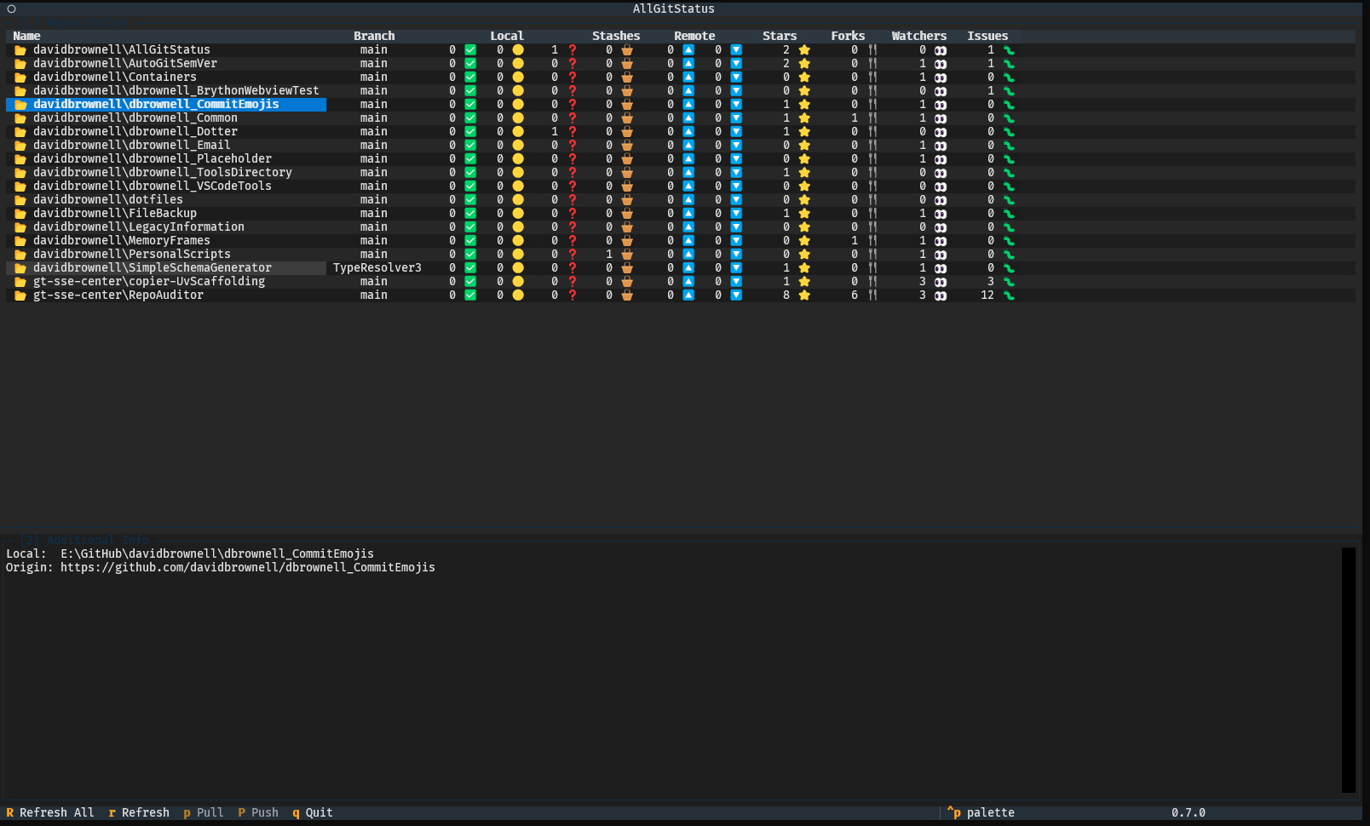This screenshot has height=826, width=1370.
Task: Click the watchers eyes icon in FileBackup row
Action: 941,214
